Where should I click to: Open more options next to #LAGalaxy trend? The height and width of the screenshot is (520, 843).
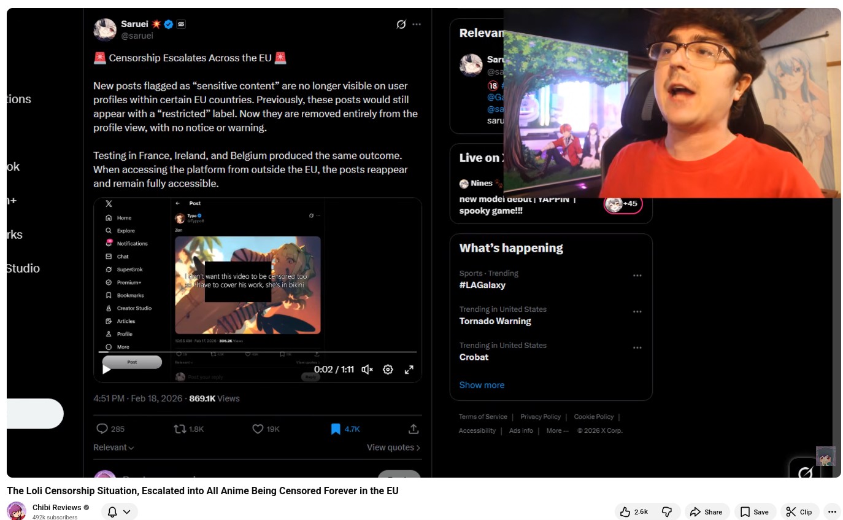pos(637,276)
